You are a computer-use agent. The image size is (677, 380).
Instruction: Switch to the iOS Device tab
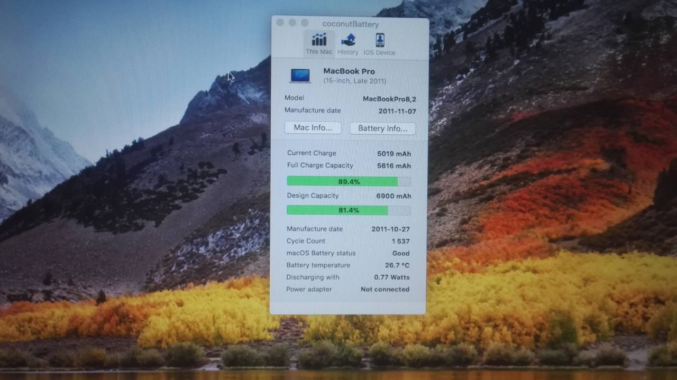[x=379, y=44]
